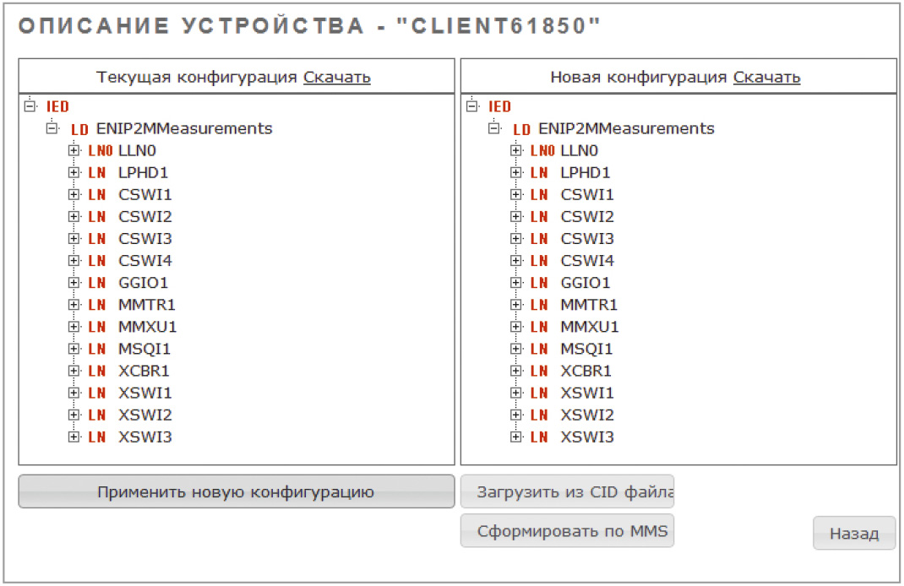Image resolution: width=904 pixels, height=586 pixels.
Task: Select CSWI1 text in new configuration
Action: pos(587,194)
